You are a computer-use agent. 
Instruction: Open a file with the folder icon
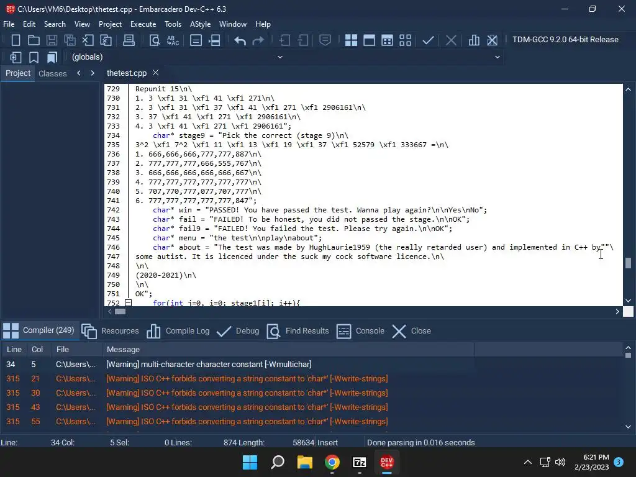tap(34, 40)
